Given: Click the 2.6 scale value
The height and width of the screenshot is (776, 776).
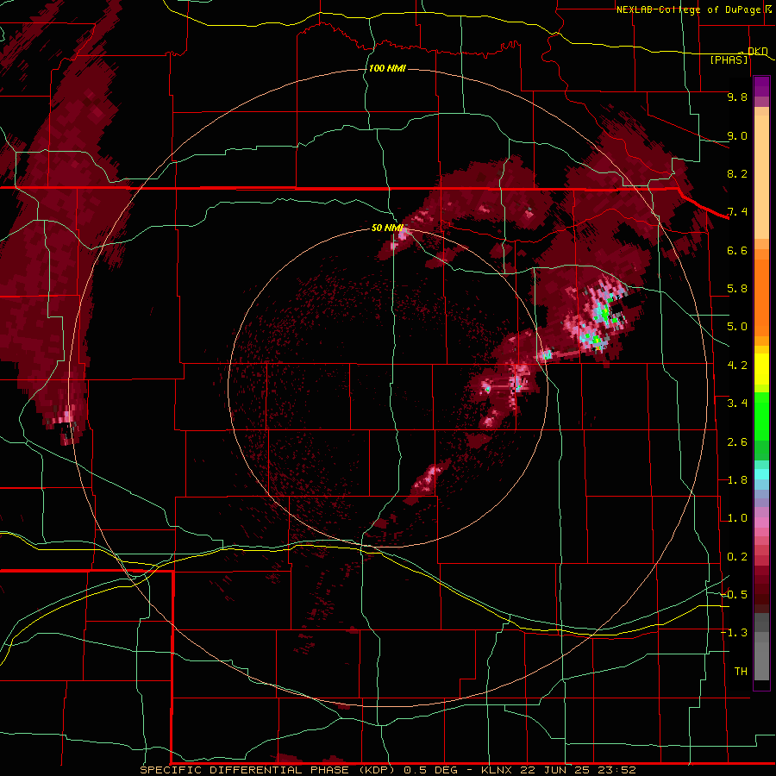Looking at the screenshot, I should pyautogui.click(x=737, y=442).
